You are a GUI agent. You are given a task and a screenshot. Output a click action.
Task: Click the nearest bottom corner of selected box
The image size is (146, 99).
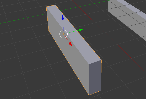pos(89,95)
